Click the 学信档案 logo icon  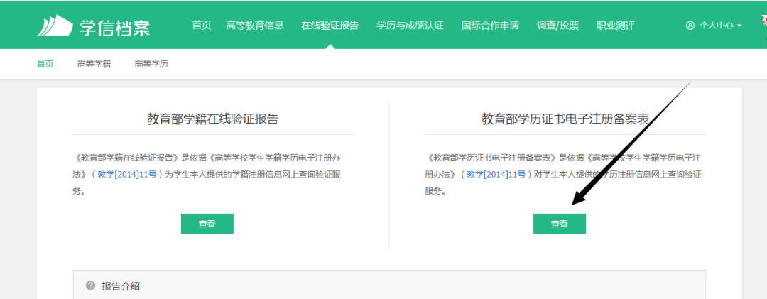click(x=55, y=26)
